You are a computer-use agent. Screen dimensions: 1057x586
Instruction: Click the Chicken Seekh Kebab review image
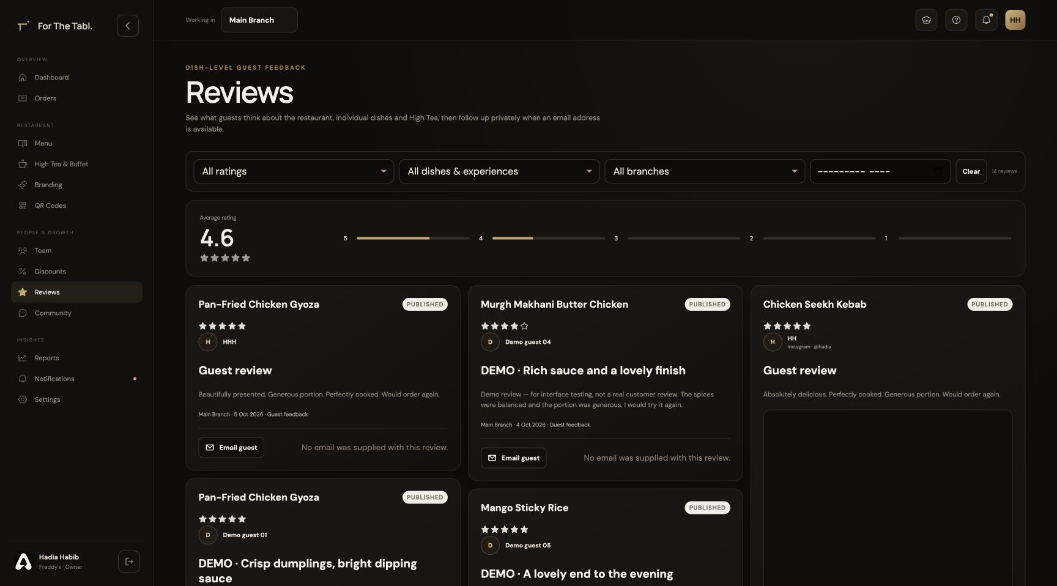pyautogui.click(x=888, y=498)
